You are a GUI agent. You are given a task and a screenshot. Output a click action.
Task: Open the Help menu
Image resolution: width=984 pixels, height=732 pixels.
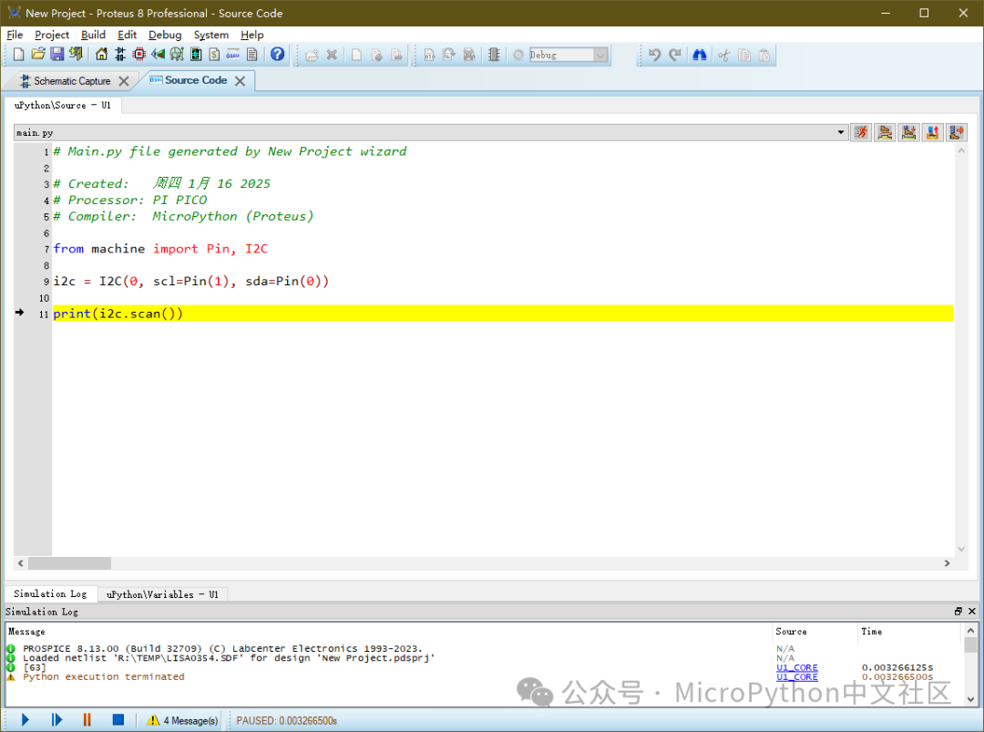coord(252,35)
